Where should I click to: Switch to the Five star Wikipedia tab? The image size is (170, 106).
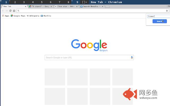click(66, 6)
